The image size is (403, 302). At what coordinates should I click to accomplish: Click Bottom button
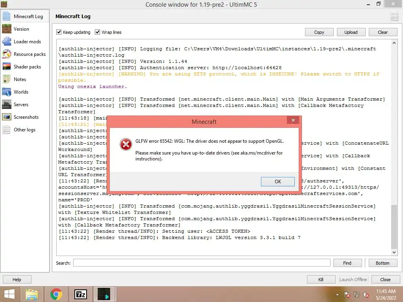383,263
